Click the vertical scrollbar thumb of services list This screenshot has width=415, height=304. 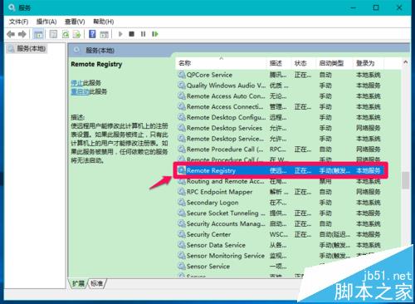[405, 180]
